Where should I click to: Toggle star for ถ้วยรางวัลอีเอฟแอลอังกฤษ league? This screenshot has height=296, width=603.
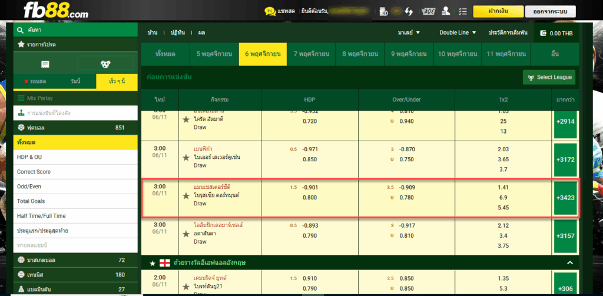tap(153, 263)
